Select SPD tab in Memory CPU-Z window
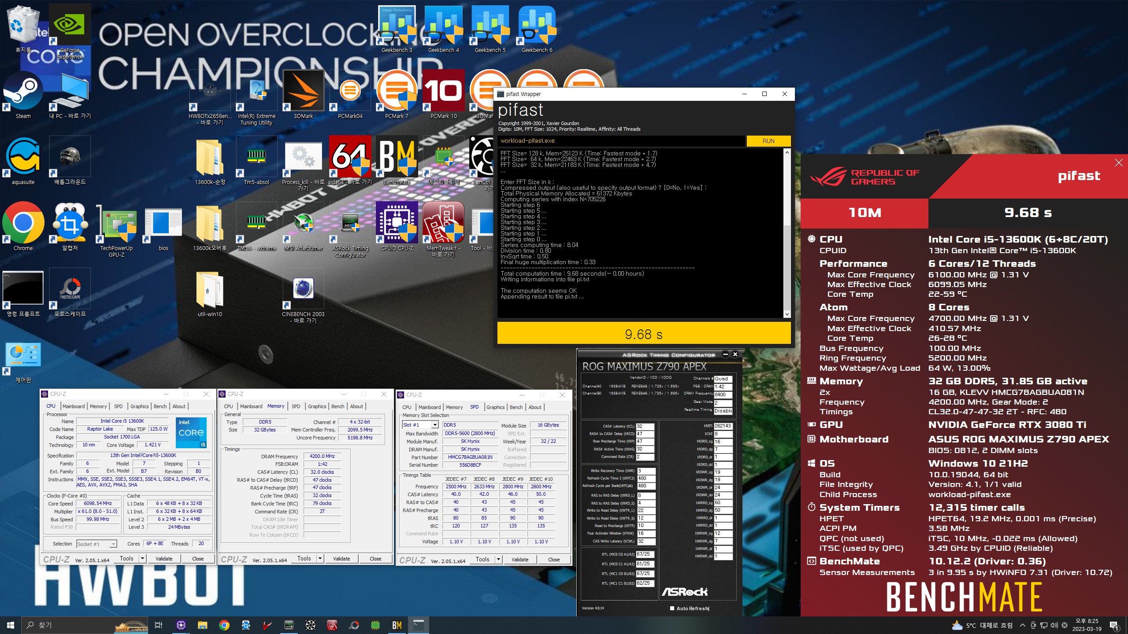Image resolution: width=1128 pixels, height=634 pixels. coord(296,406)
